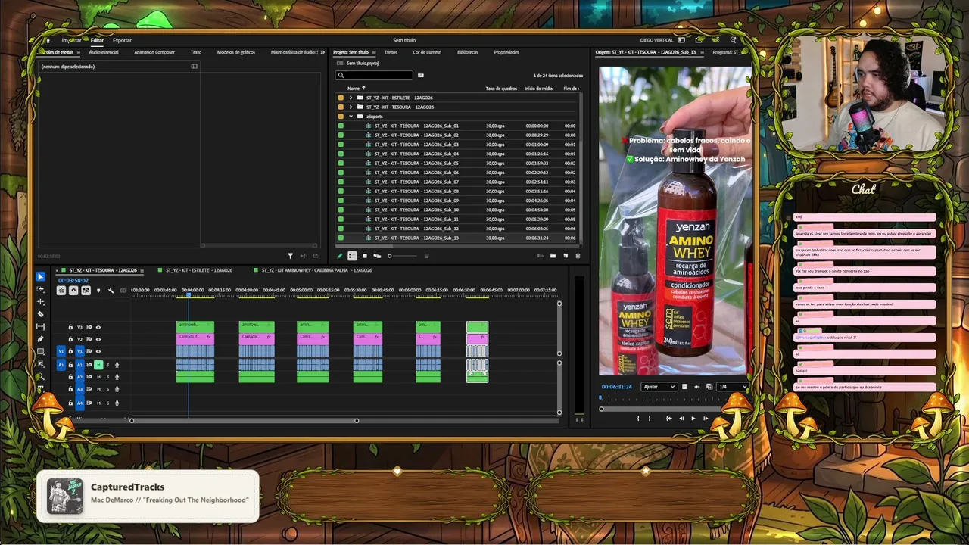Go to in point in source monitor
Image resolution: width=969 pixels, height=545 pixels.
click(668, 418)
